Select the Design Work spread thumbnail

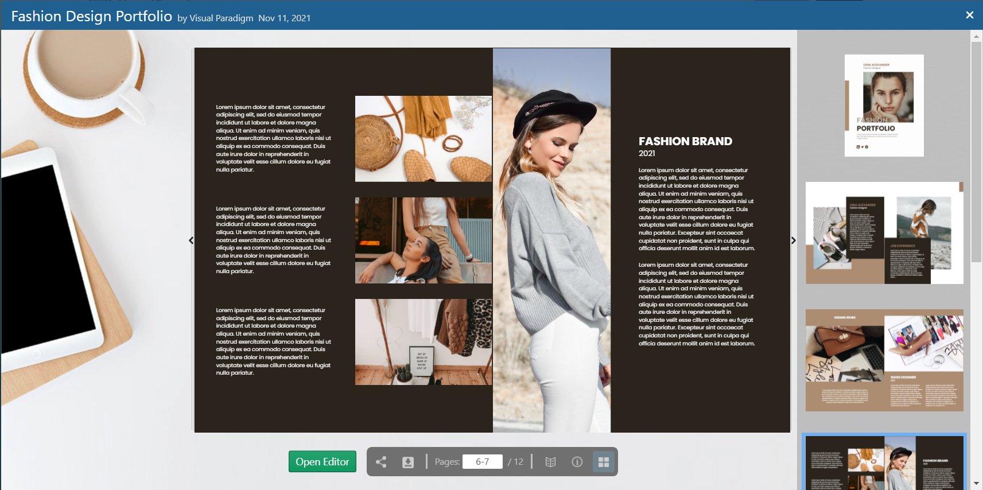tap(884, 360)
